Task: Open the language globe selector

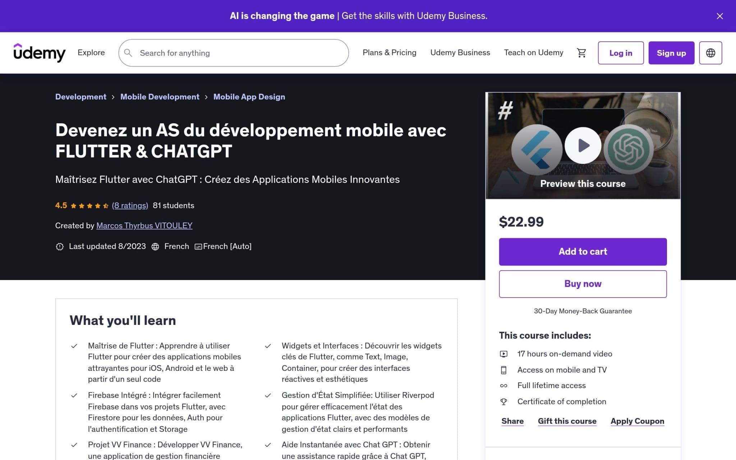Action: pyautogui.click(x=710, y=53)
